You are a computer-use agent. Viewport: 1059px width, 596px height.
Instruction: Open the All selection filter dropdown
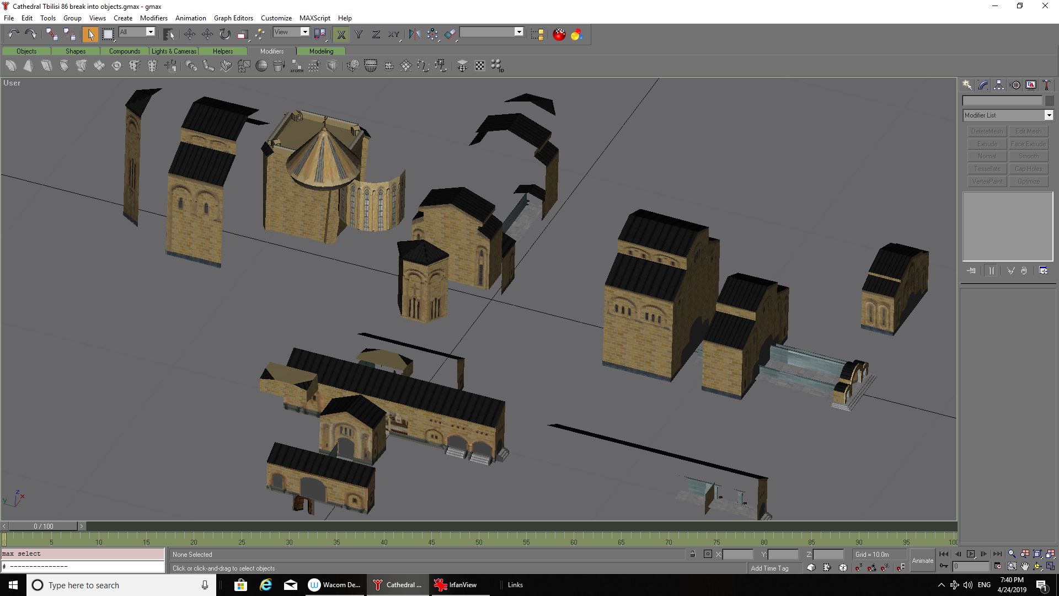coord(137,32)
